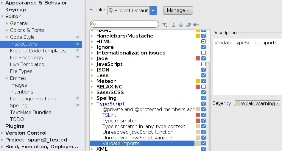Screen dimensions: 282x151
Task: Click the Collapse All tree icon
Action: (181, 25)
